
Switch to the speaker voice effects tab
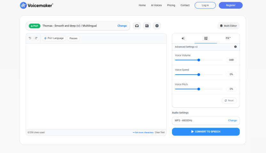[x=184, y=38]
